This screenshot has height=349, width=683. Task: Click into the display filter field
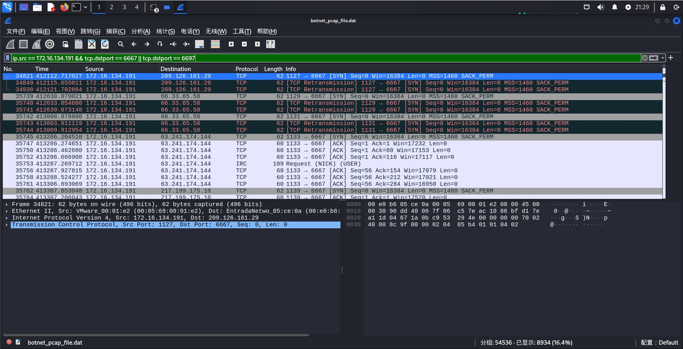click(x=326, y=58)
